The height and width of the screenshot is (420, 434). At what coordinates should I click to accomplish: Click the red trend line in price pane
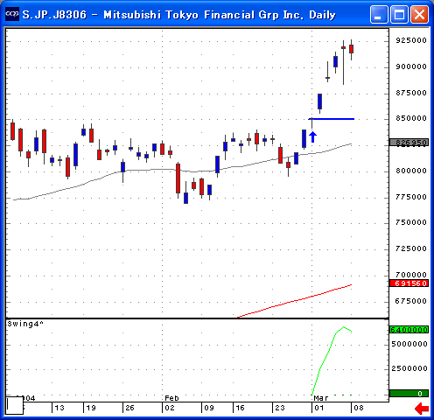pos(295,301)
